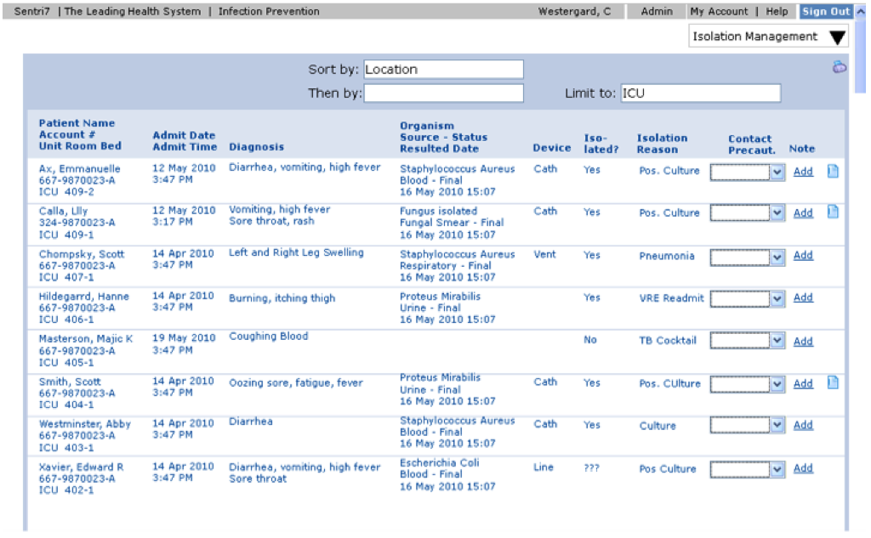871x538 pixels.
Task: Open Contact Precaut. dropdown for Ax, Emmanuelle
Action: tap(747, 172)
